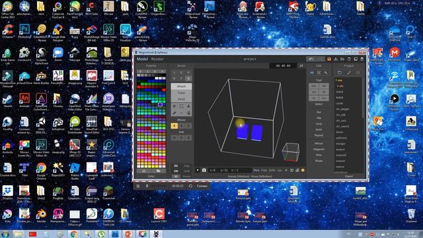Select the Attach brush mode
Screen dimensions: 423x238
pyautogui.click(x=181, y=87)
